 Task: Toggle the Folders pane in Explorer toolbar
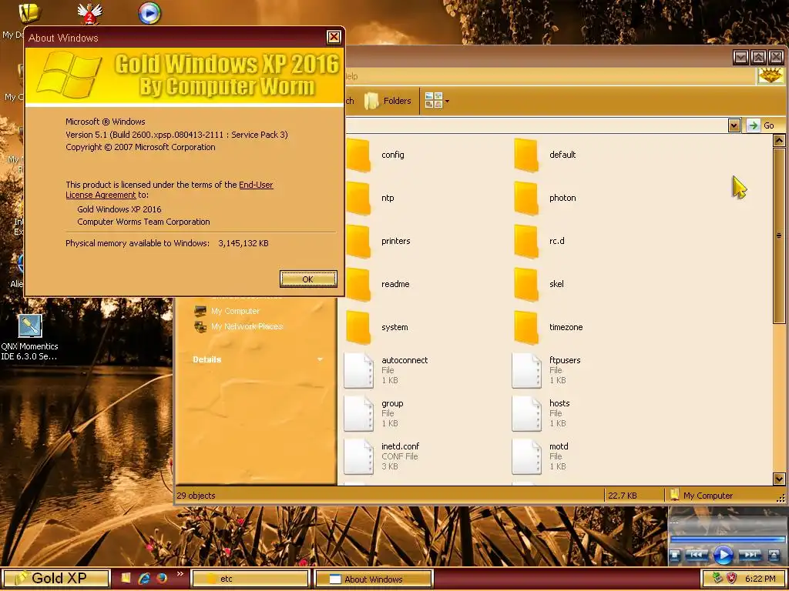[x=388, y=101]
